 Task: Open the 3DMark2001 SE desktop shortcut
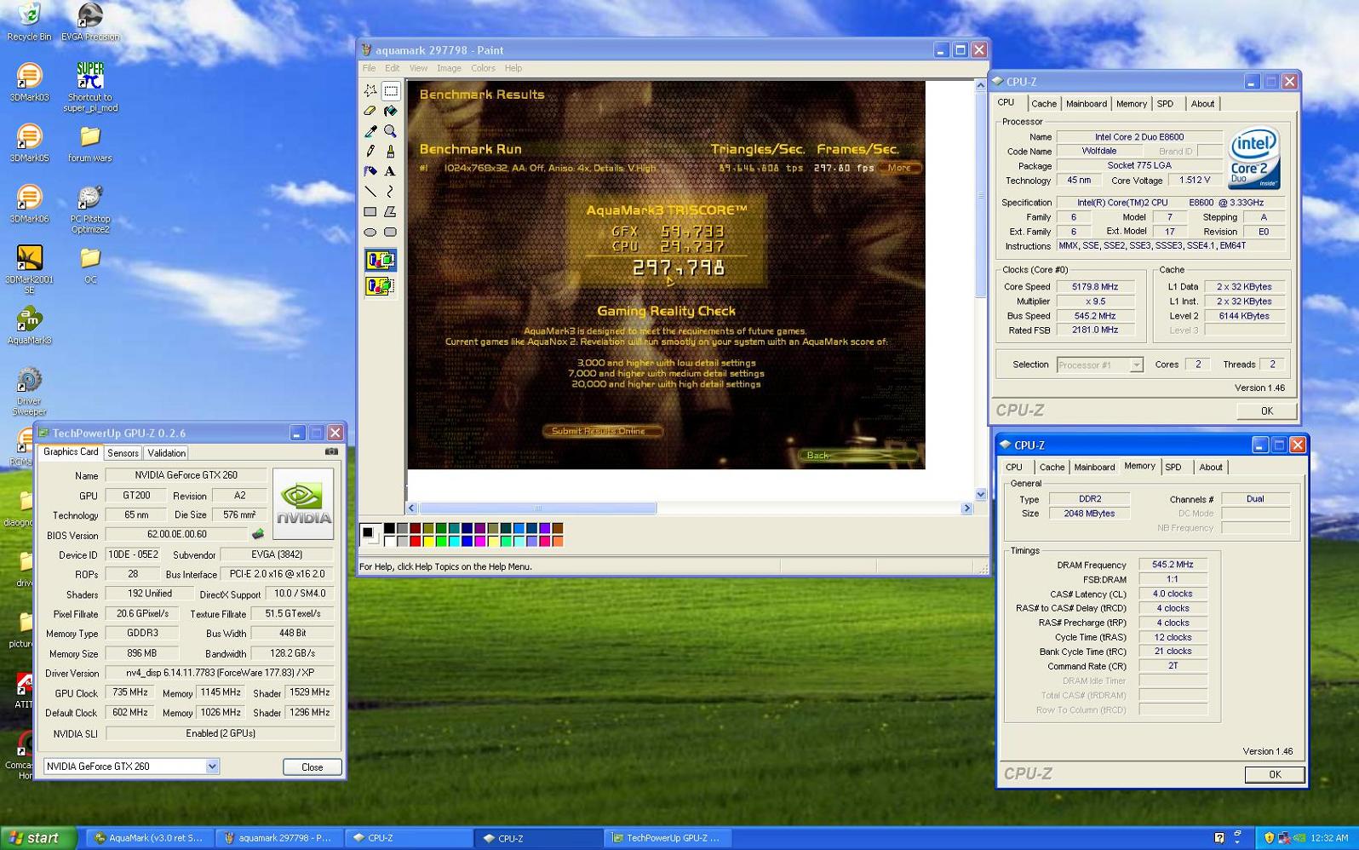[29, 269]
